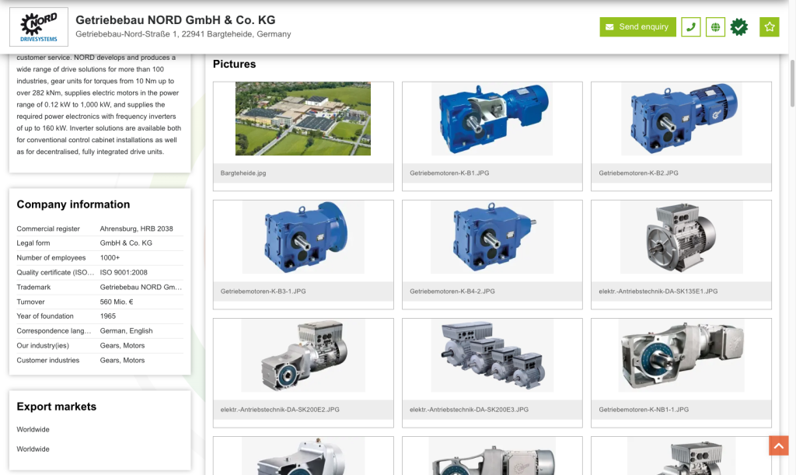Open elektr.-Antriebstechnik-DA-SK200E2.JPG thumbnail
Screen dimensions: 796x475
coord(303,355)
